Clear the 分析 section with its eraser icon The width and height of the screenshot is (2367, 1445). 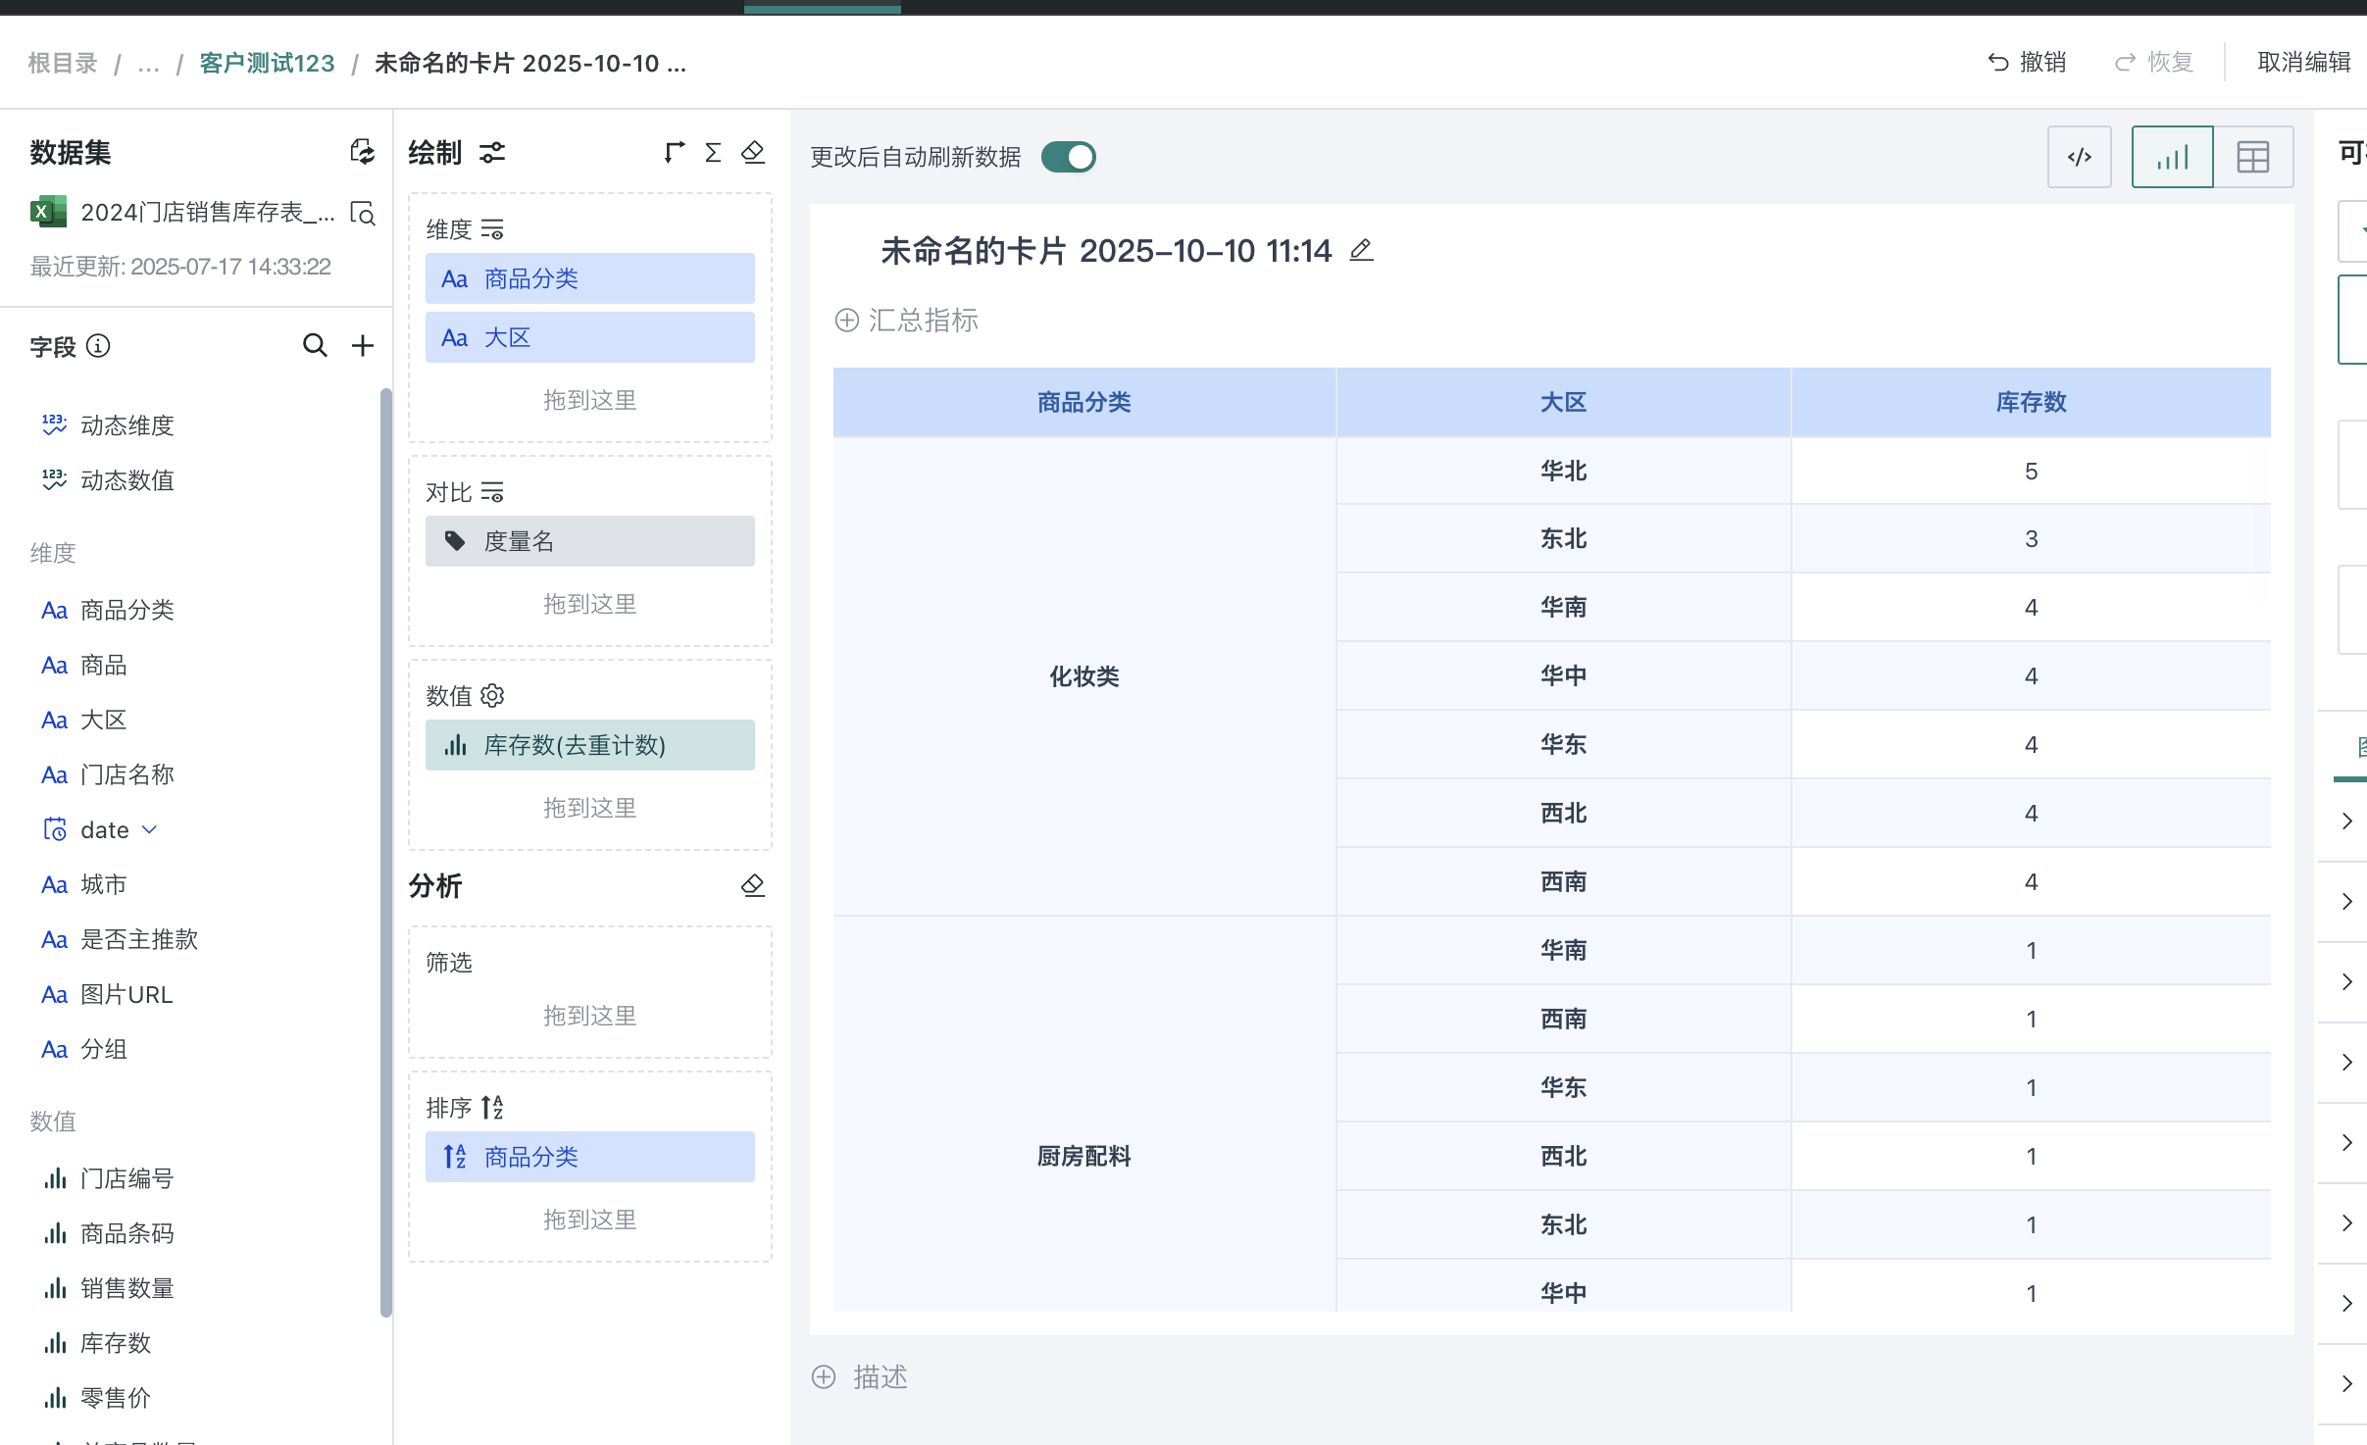(753, 885)
